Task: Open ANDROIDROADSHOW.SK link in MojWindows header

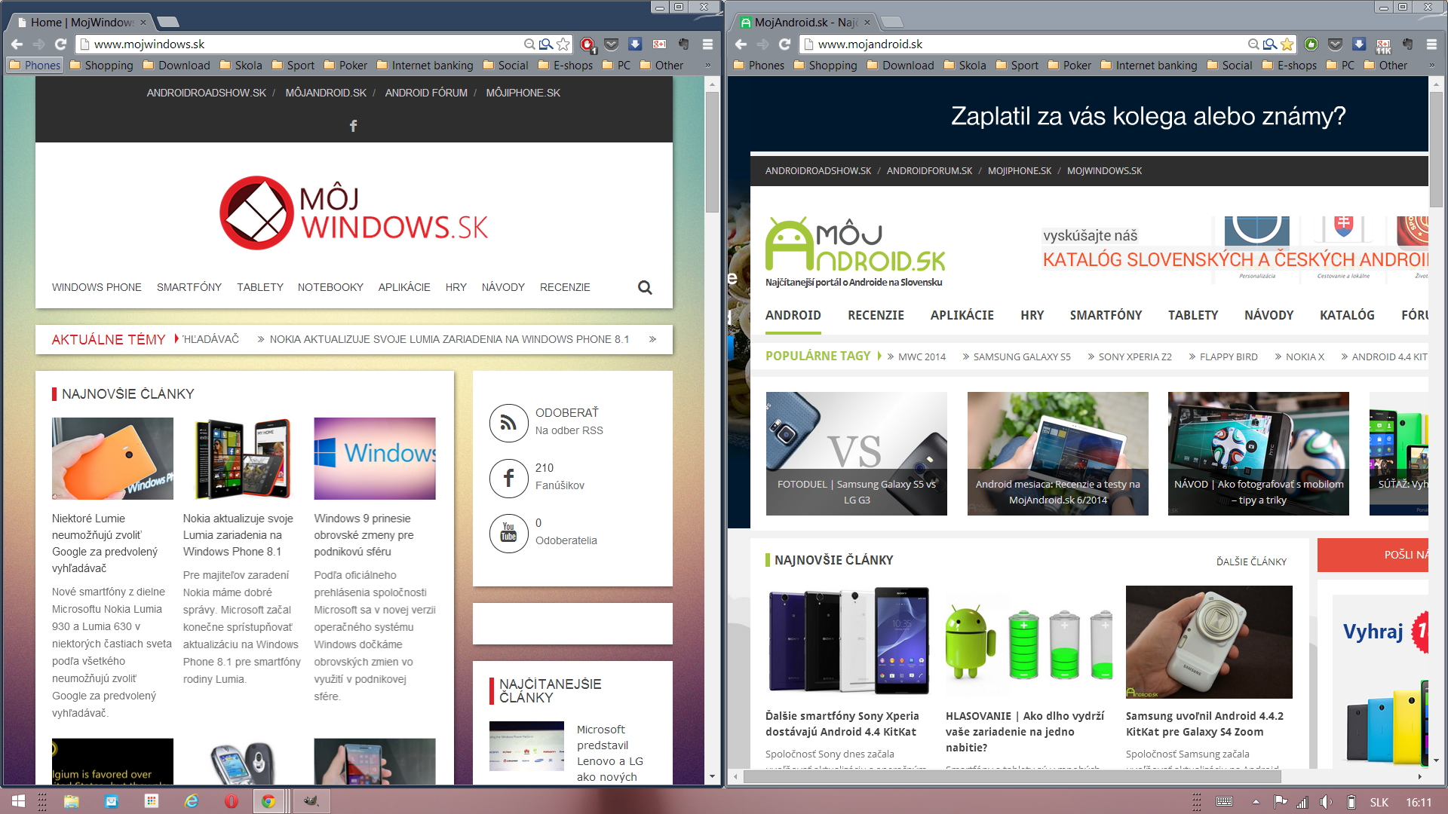Action: tap(207, 93)
